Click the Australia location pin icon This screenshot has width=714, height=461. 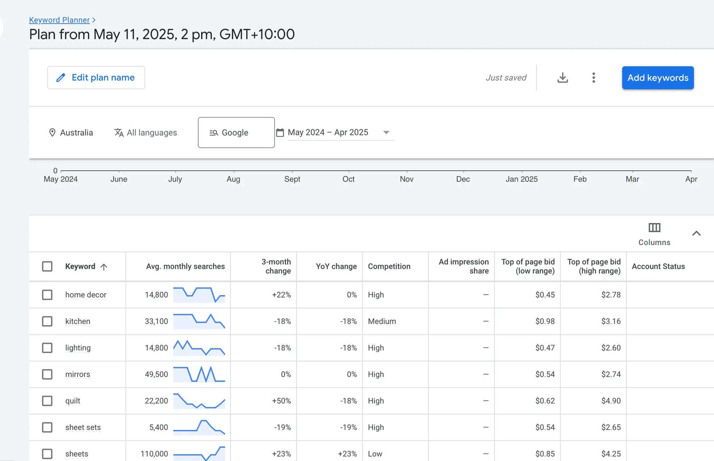click(52, 133)
